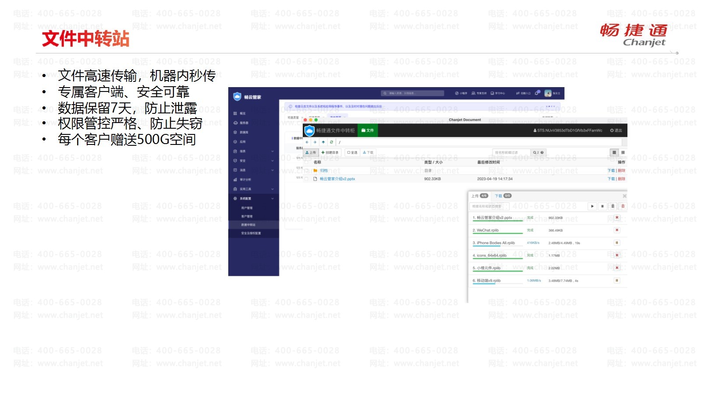
Task: Pause upload 6. 移动端v9.rplib
Action: click(617, 281)
